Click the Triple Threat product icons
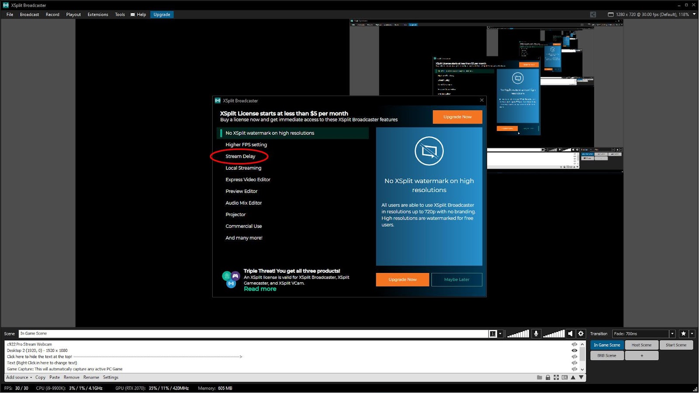The image size is (699, 393). (x=231, y=279)
